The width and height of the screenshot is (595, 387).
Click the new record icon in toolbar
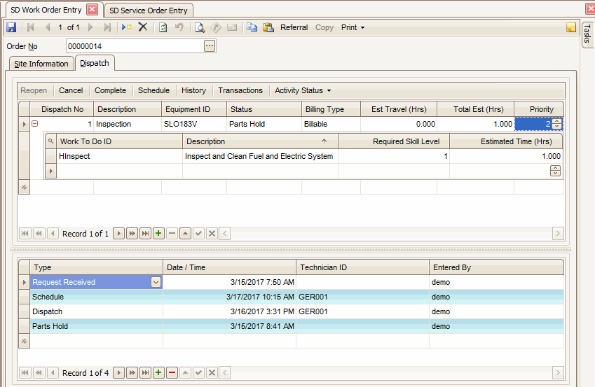(x=127, y=27)
